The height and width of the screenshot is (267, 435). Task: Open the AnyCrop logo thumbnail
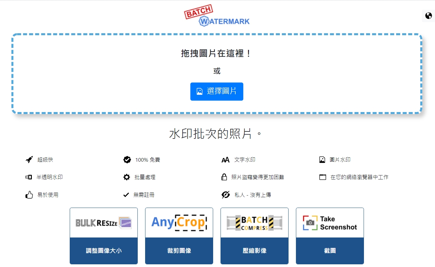pos(179,223)
